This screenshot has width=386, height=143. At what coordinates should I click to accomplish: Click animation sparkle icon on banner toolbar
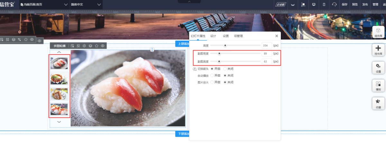point(20,39)
